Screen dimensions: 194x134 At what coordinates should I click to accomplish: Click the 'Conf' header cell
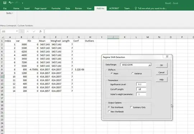(79, 41)
